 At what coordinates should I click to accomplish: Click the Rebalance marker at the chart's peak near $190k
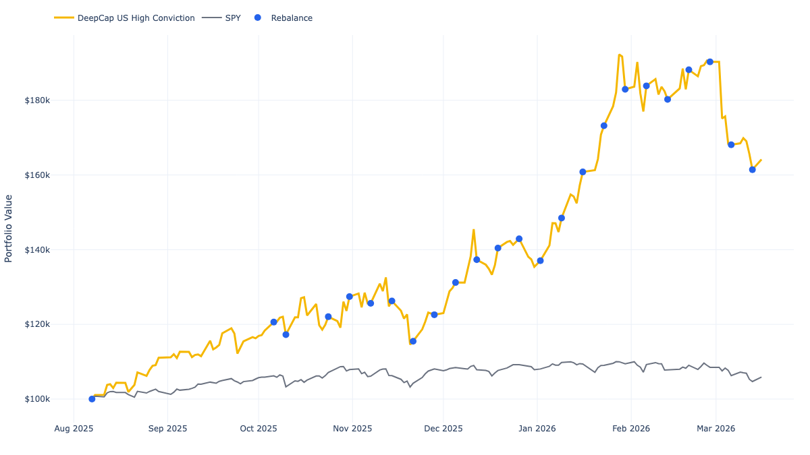pyautogui.click(x=709, y=61)
